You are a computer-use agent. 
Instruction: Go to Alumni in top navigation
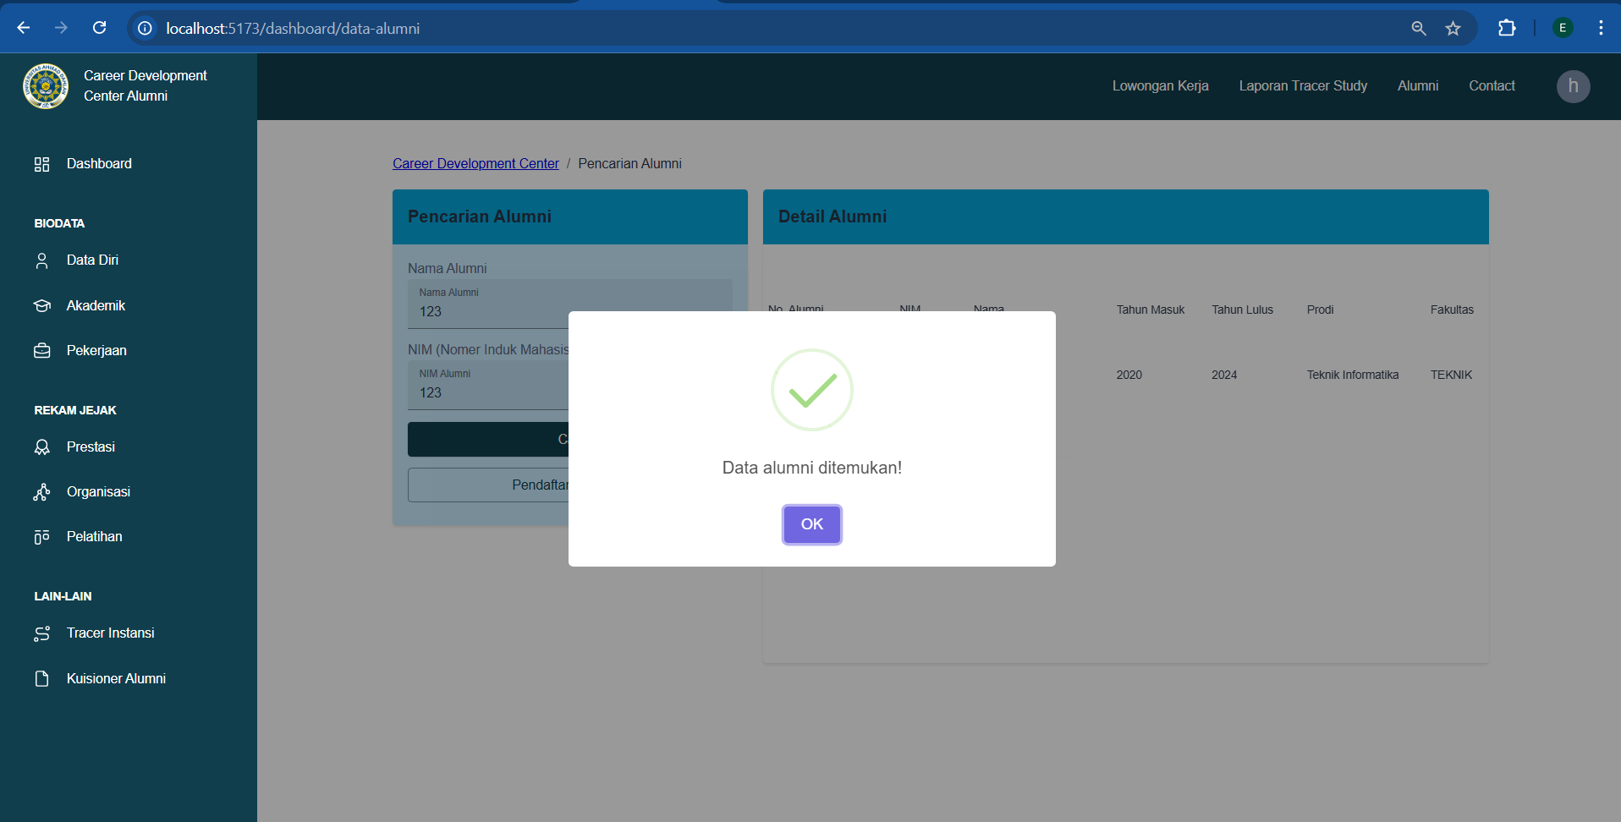tap(1417, 86)
